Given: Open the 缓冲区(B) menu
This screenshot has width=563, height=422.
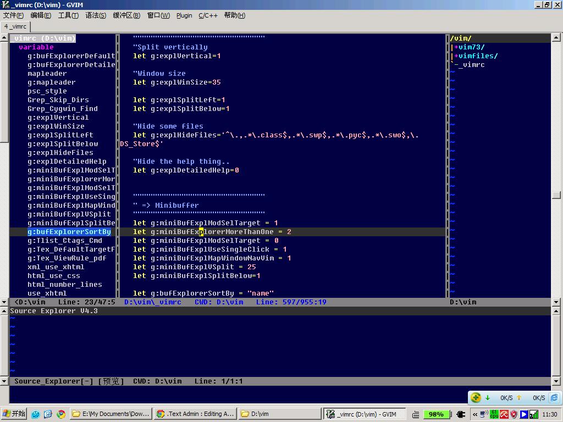Looking at the screenshot, I should pyautogui.click(x=126, y=15).
